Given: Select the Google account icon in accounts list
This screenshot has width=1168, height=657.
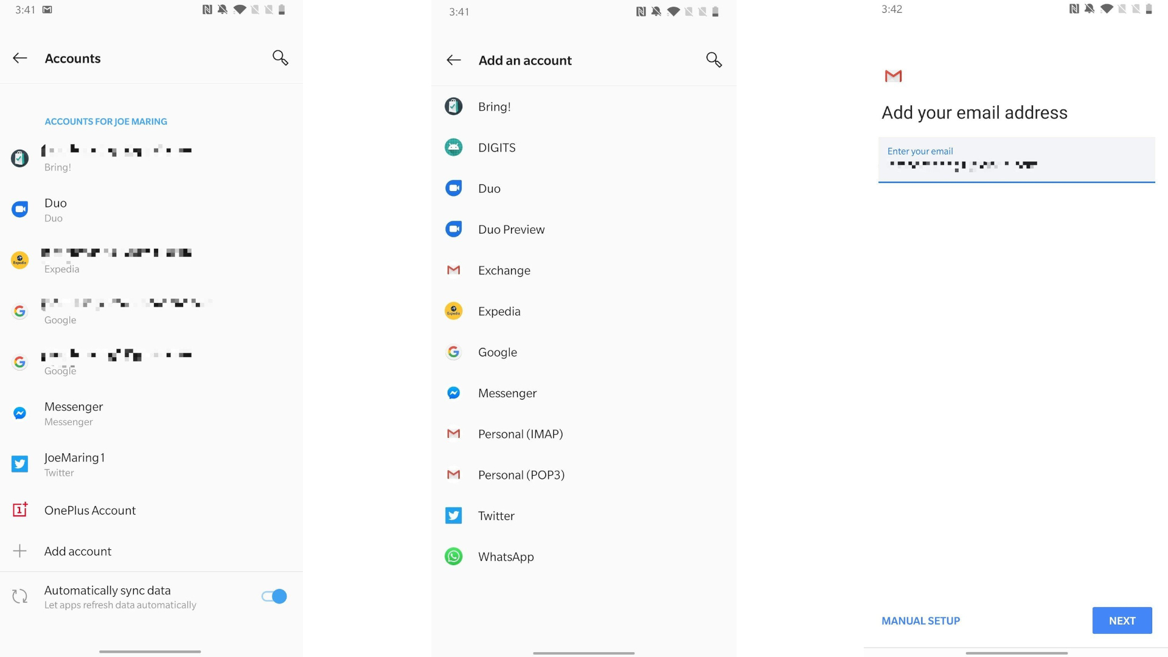Looking at the screenshot, I should pyautogui.click(x=19, y=310).
